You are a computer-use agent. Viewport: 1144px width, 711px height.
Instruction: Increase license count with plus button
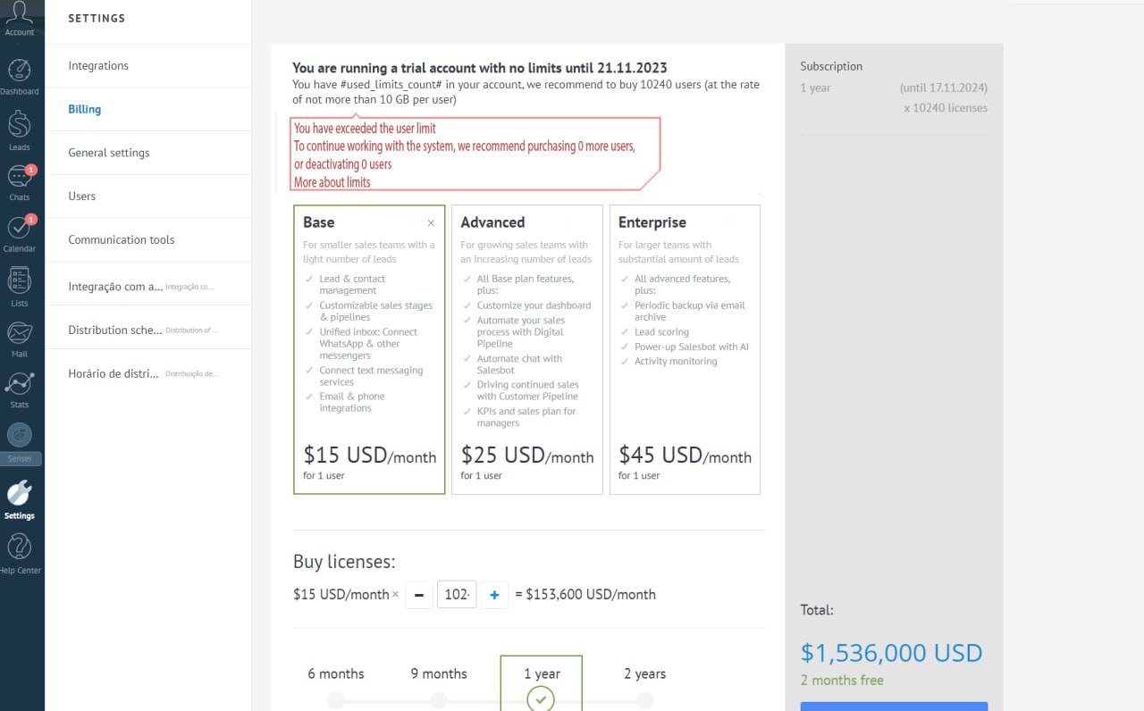(x=494, y=595)
